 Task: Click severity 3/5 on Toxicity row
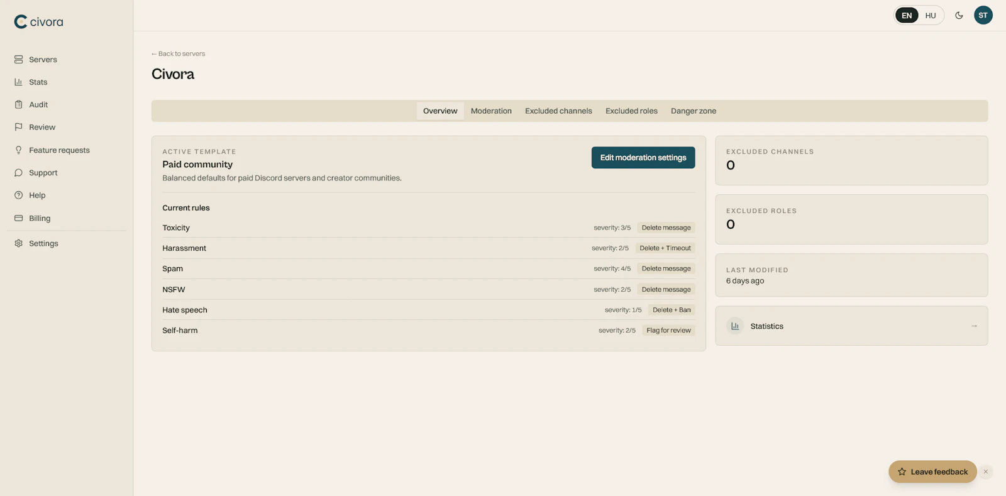[x=612, y=228]
